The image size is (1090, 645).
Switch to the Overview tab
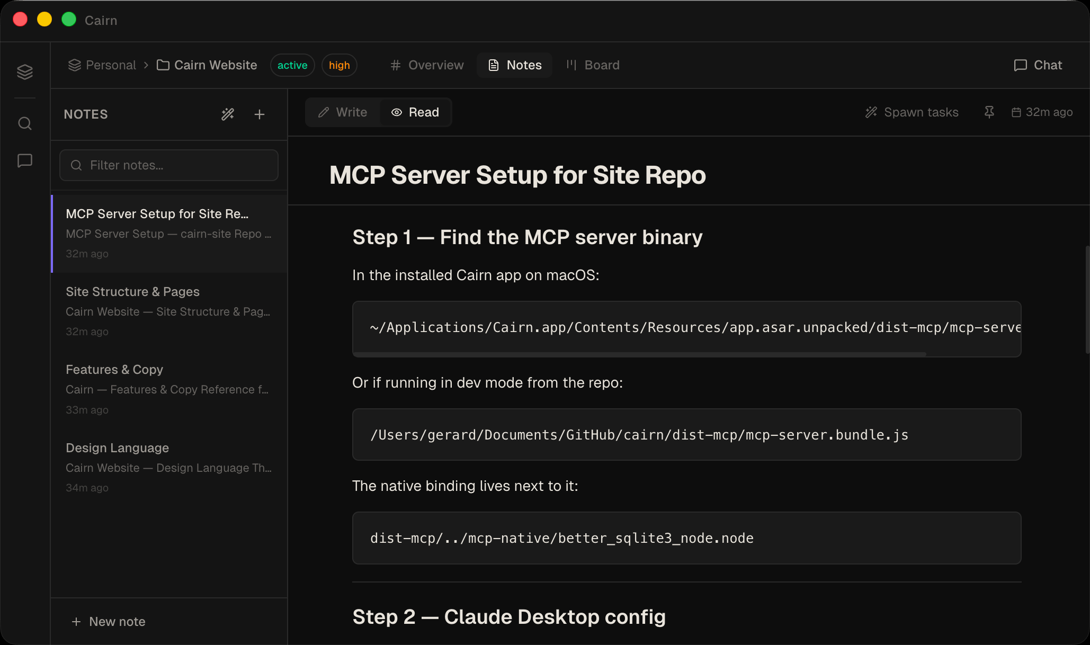tap(427, 65)
